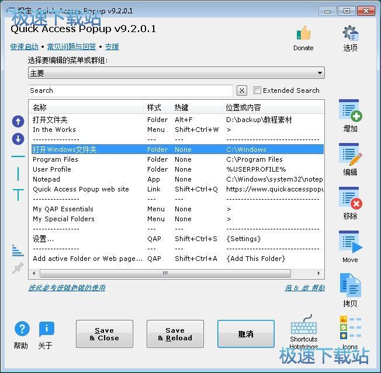381x373 pixels.
Task: Select the My QAP Essentials row
Action: (178, 209)
